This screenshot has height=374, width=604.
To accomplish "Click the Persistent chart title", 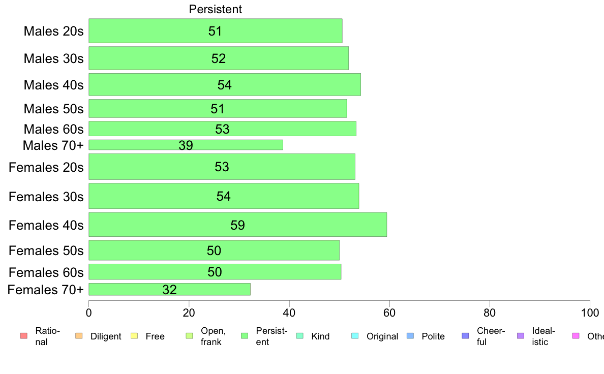I will [216, 9].
